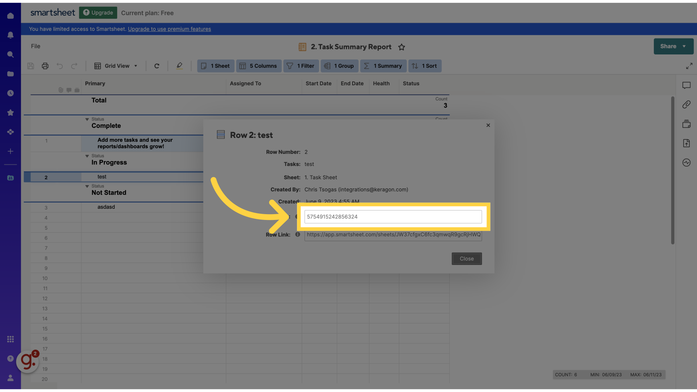
Task: Open the Launcher grid icon
Action: pos(11,339)
